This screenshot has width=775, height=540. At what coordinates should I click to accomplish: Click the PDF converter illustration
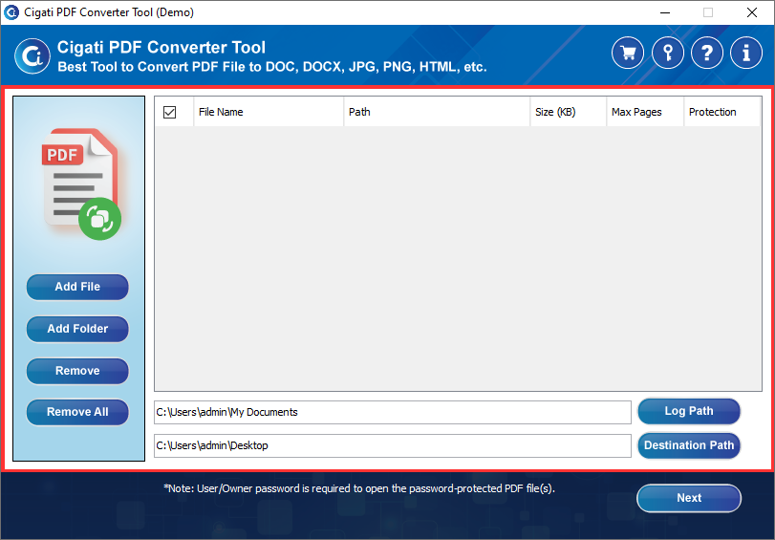click(81, 184)
